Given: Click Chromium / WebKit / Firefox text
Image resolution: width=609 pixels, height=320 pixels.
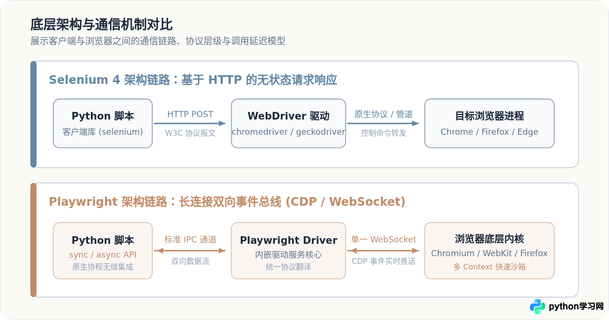Looking at the screenshot, I should (x=490, y=253).
